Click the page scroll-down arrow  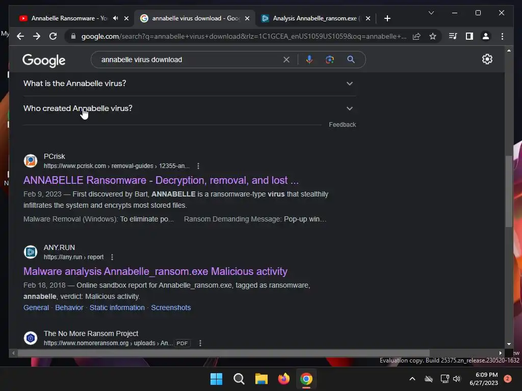[509, 345]
